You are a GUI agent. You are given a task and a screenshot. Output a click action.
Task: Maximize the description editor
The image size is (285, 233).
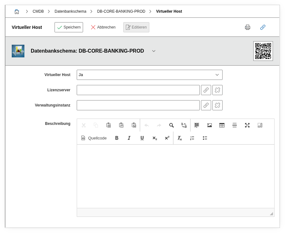click(247, 125)
